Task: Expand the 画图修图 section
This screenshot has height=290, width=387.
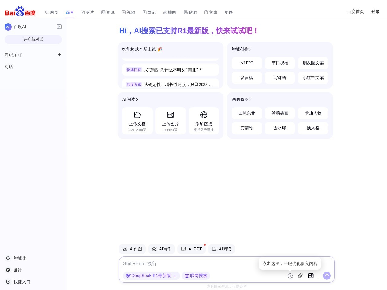Action: coord(242,99)
